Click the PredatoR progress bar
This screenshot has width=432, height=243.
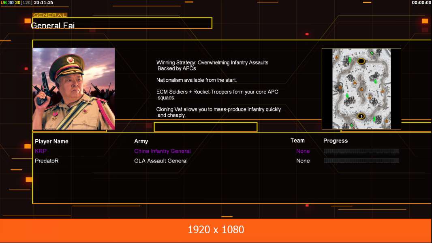click(x=361, y=161)
